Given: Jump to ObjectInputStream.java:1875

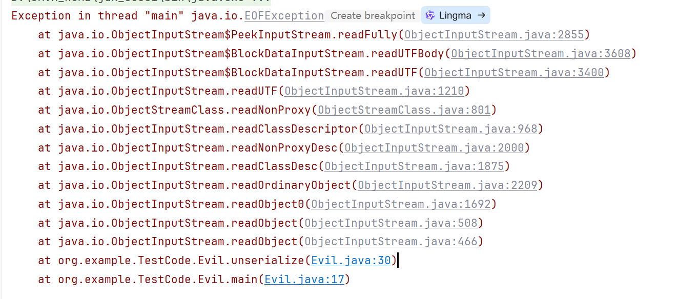Looking at the screenshot, I should [x=414, y=166].
